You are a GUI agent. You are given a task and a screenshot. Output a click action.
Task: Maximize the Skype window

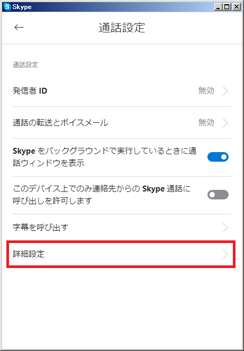coord(226,7)
